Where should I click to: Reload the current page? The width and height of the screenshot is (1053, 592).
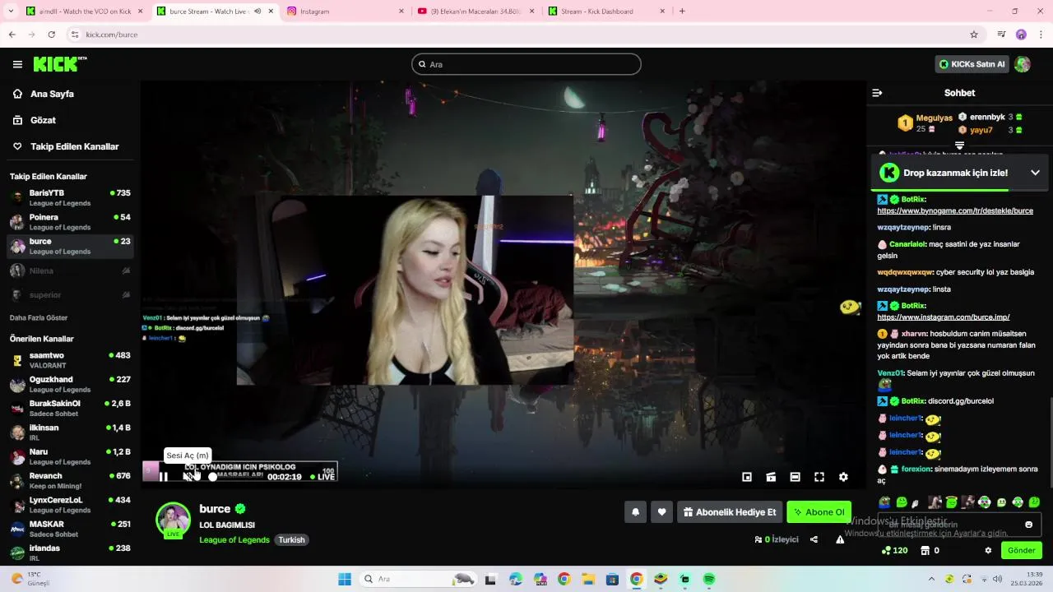pyautogui.click(x=51, y=35)
